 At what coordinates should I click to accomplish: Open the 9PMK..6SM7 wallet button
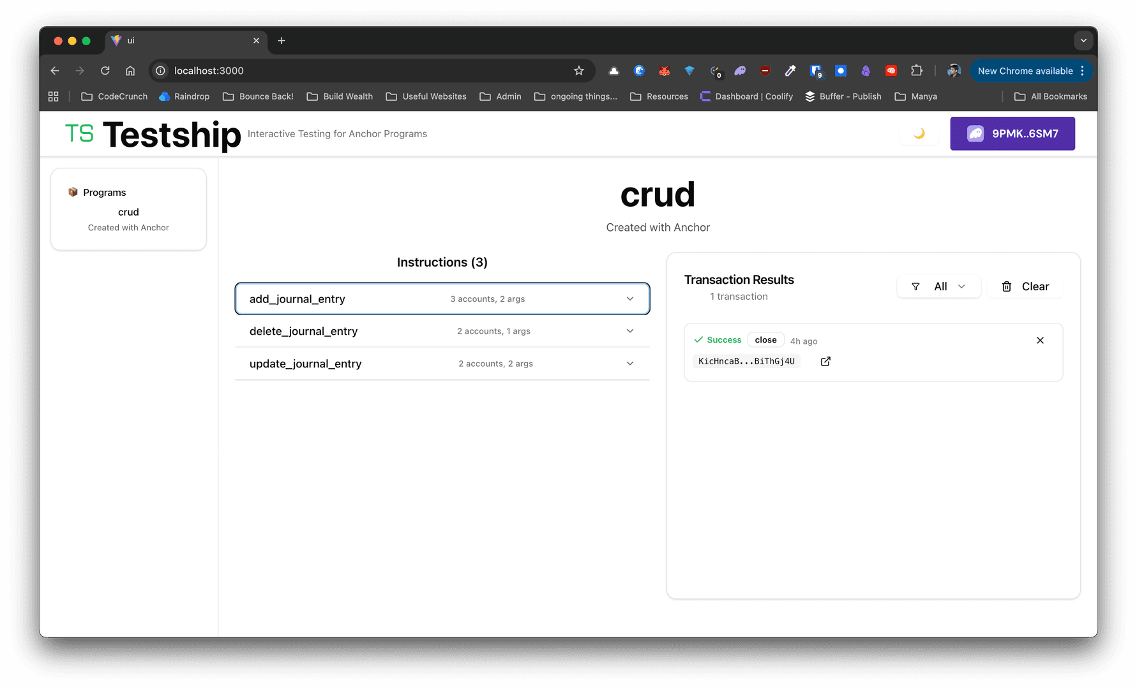click(x=1012, y=133)
